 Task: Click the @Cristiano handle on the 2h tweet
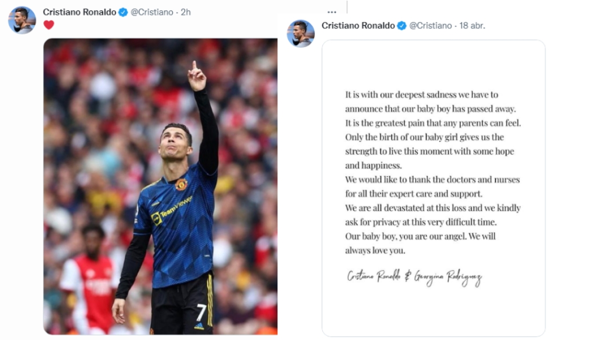click(152, 12)
